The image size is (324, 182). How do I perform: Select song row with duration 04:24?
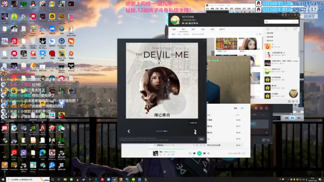[x=224, y=133]
